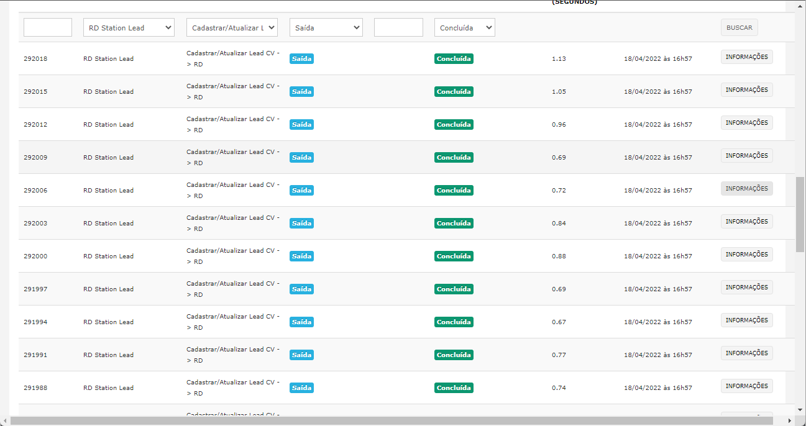The width and height of the screenshot is (806, 426).
Task: Click Cadastrar/Atualizar Lead CV text in row 292012
Action: pos(233,124)
